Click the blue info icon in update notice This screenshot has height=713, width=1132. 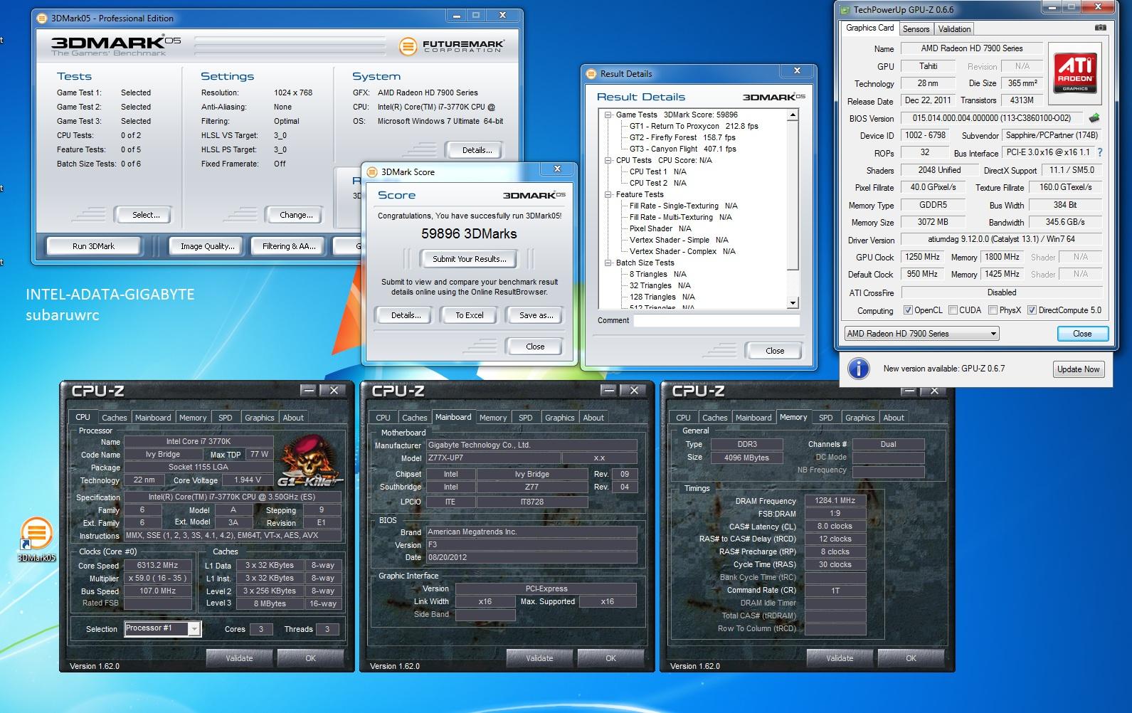pyautogui.click(x=859, y=368)
